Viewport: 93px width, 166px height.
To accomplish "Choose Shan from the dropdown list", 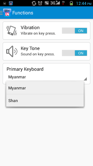I will pyautogui.click(x=45, y=101).
